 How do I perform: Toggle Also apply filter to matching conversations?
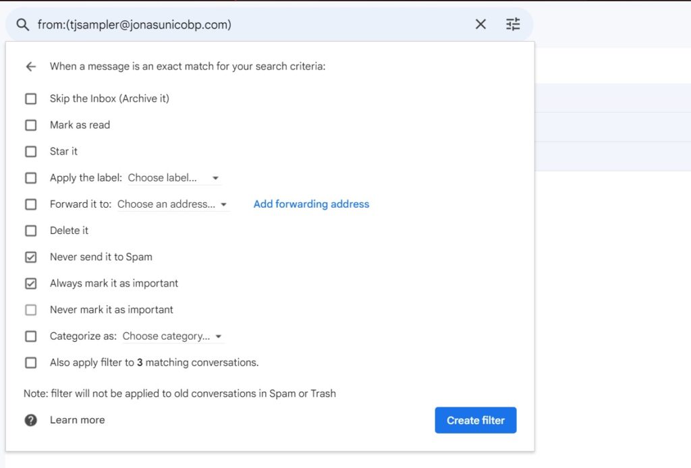[x=30, y=363]
